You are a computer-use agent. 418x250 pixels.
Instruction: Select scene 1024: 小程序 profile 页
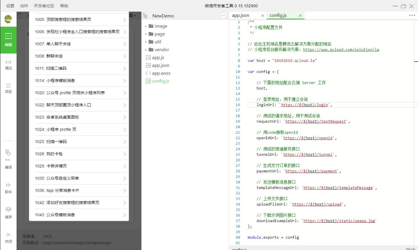pyautogui.click(x=79, y=129)
